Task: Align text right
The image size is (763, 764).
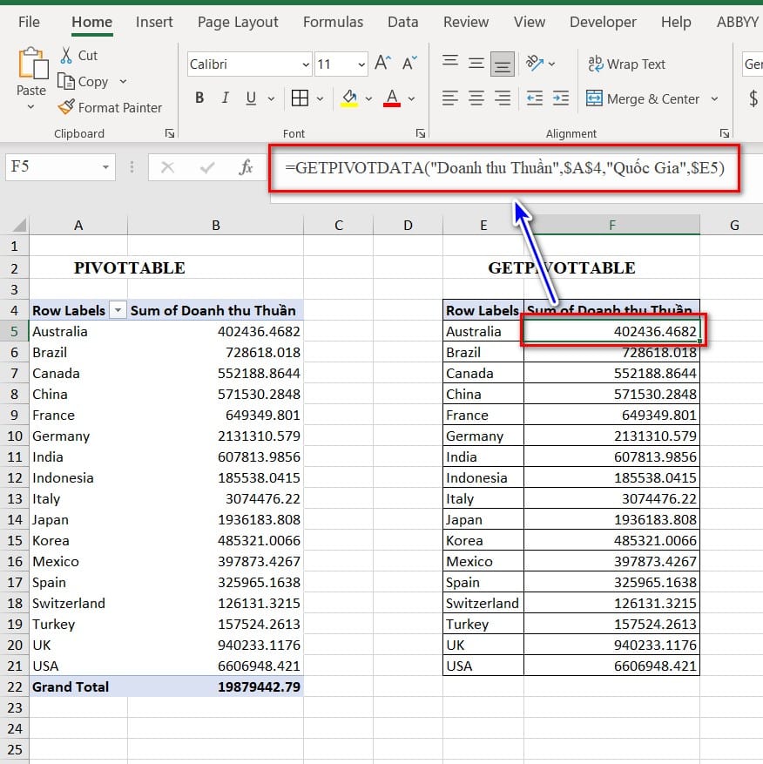Action: pos(503,98)
